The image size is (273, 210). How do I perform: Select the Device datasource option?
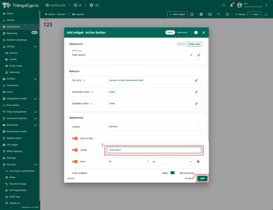click(181, 44)
